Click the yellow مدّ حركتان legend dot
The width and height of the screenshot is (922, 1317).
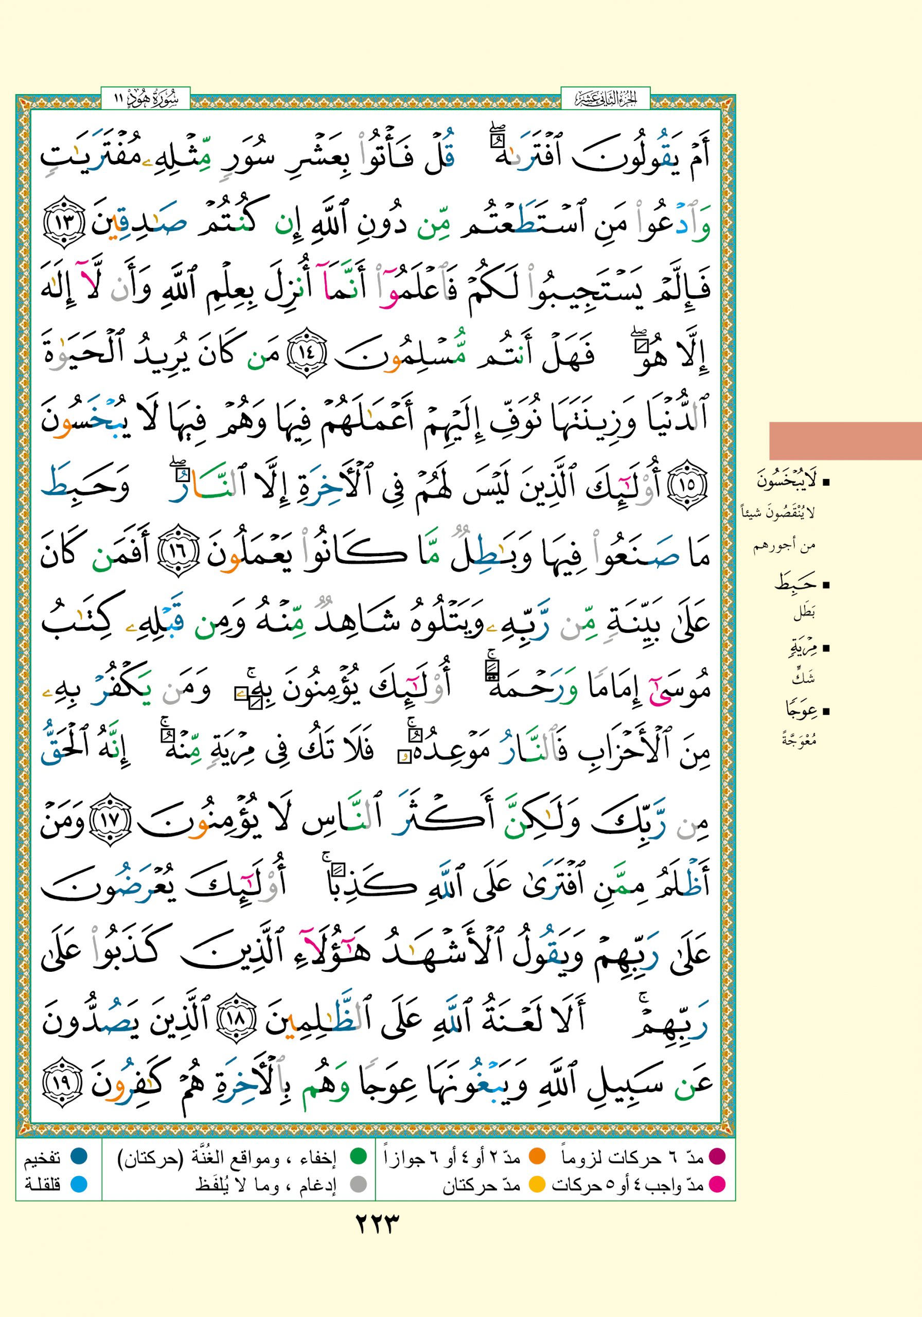click(x=537, y=1183)
